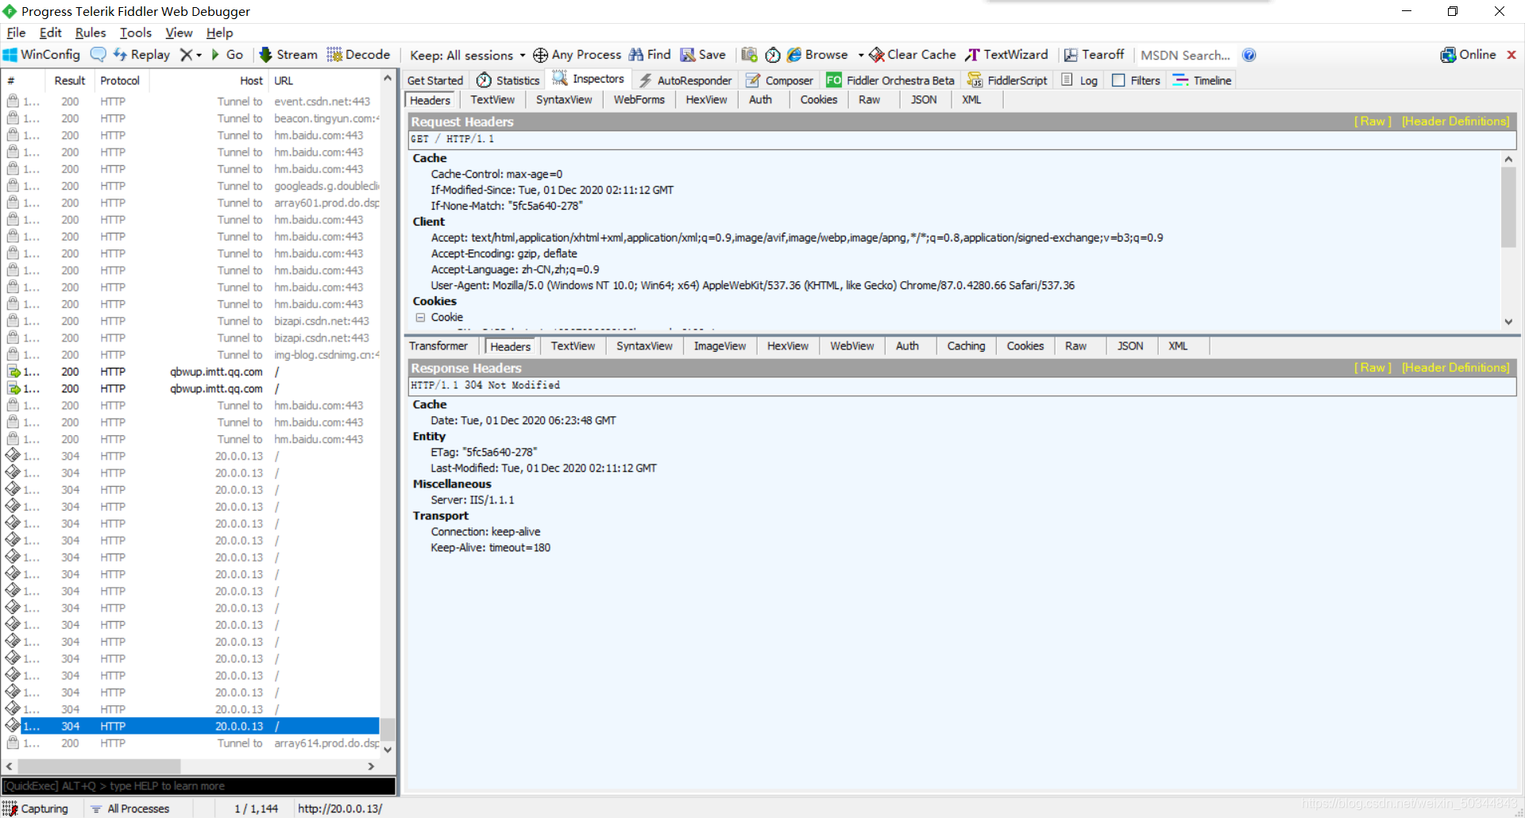Switch to response Caching tab
Viewport: 1525px width, 818px height.
pos(966,345)
